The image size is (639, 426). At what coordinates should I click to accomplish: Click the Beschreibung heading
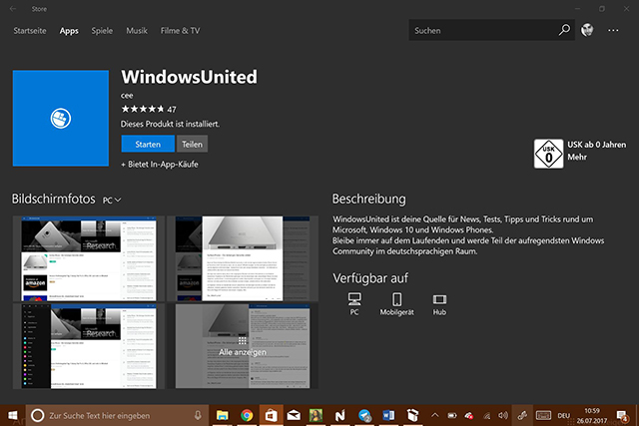[x=368, y=200]
